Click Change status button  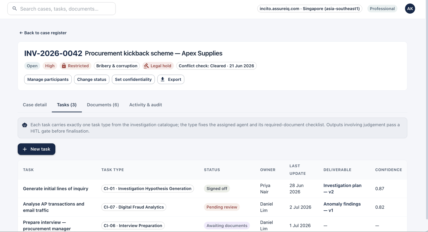click(92, 79)
